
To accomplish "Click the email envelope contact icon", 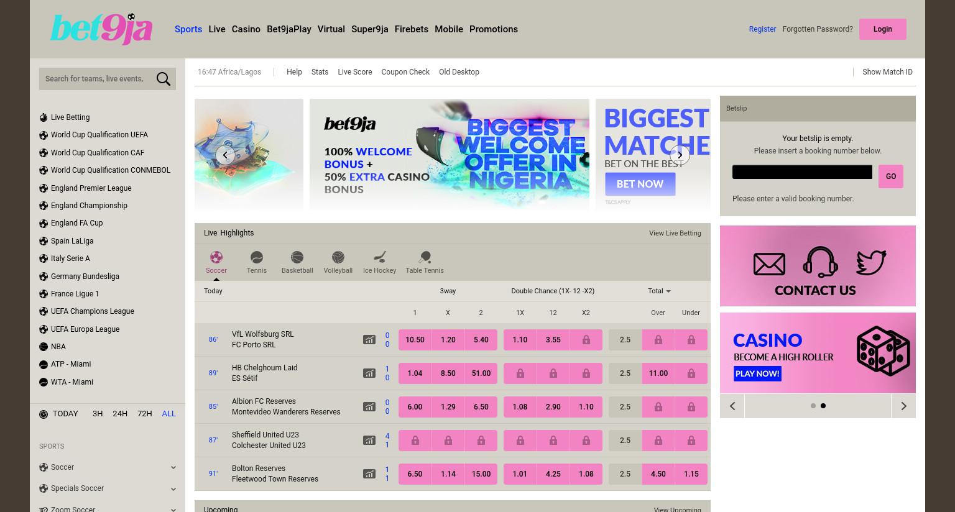I will [x=769, y=264].
